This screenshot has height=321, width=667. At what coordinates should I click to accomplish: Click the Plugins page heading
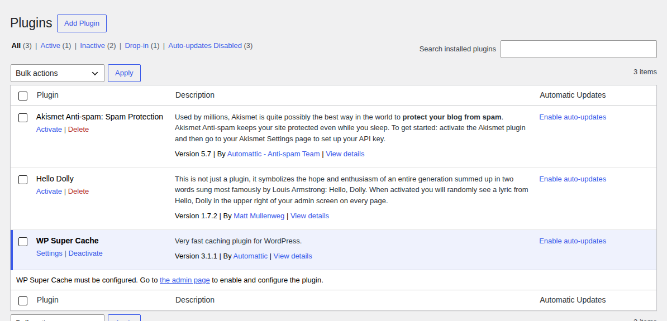pyautogui.click(x=31, y=23)
